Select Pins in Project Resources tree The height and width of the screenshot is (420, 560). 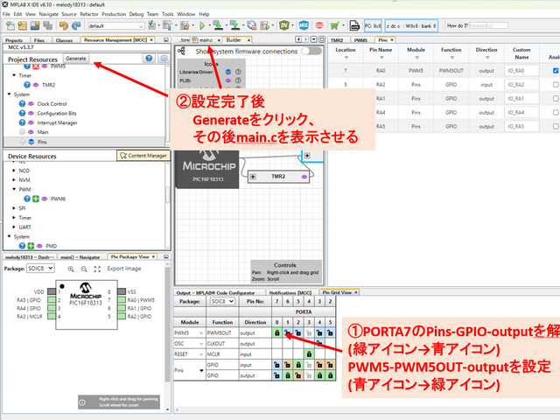pos(42,142)
